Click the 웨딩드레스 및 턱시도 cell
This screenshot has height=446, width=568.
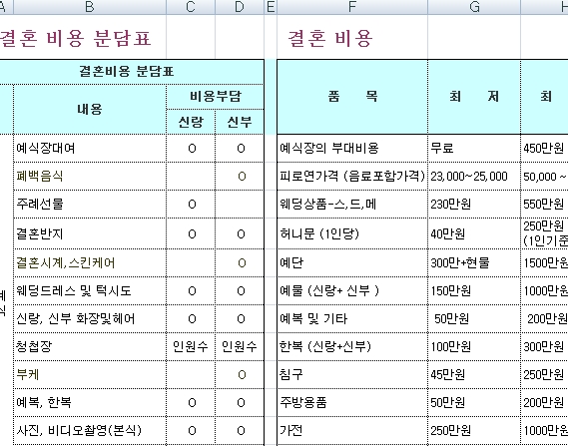click(90, 290)
